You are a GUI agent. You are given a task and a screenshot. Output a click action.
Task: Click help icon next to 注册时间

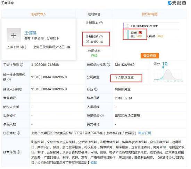101,36
